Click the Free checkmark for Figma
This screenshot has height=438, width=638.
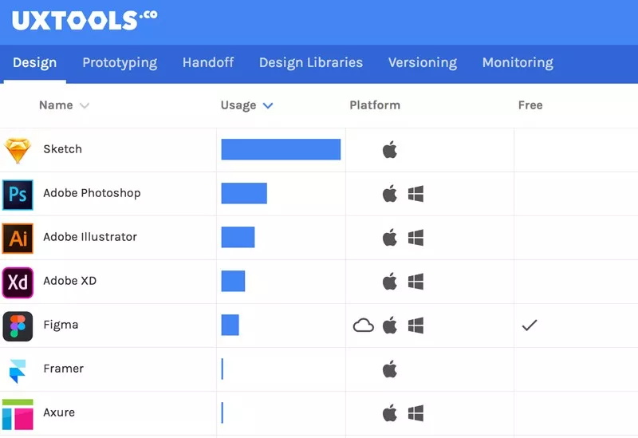(x=530, y=326)
